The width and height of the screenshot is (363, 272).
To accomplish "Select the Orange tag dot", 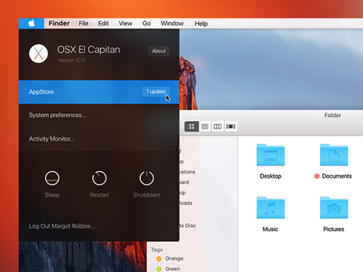I will (x=159, y=259).
